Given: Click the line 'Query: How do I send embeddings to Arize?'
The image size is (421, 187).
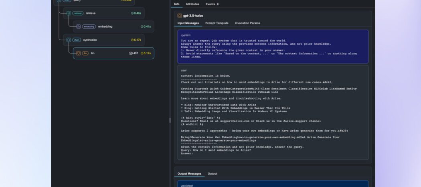Looking at the screenshot, I should coord(216,150).
